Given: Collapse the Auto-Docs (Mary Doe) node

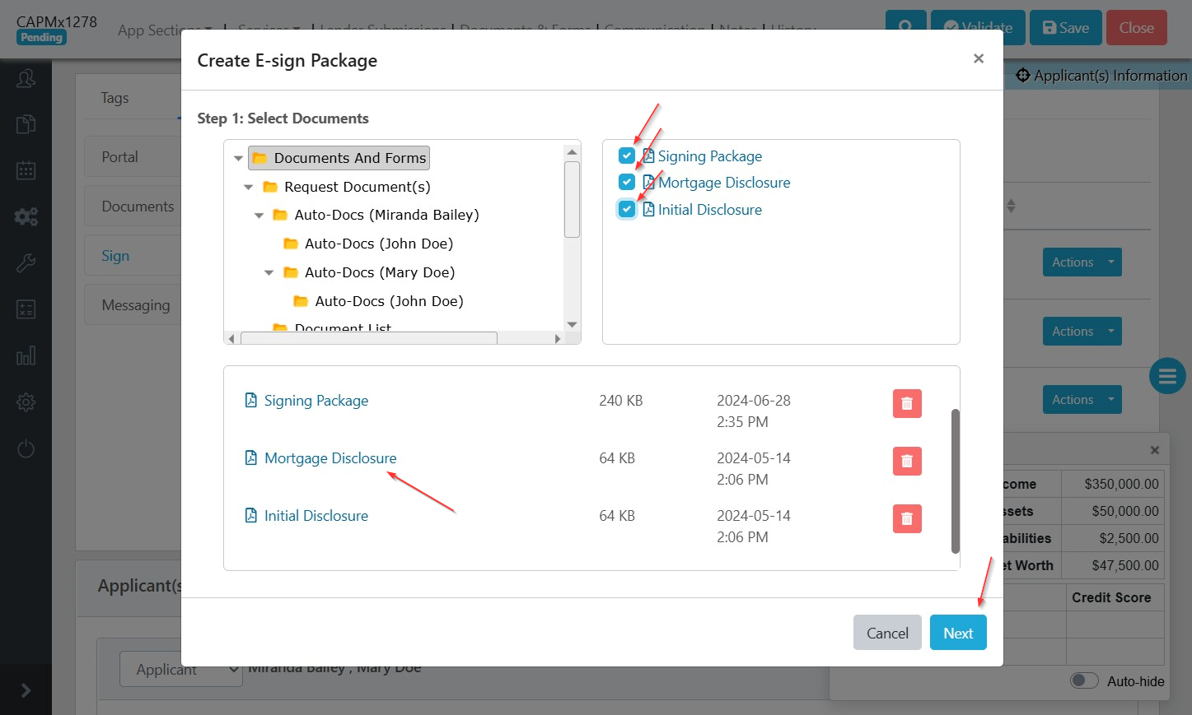Looking at the screenshot, I should click(x=269, y=272).
